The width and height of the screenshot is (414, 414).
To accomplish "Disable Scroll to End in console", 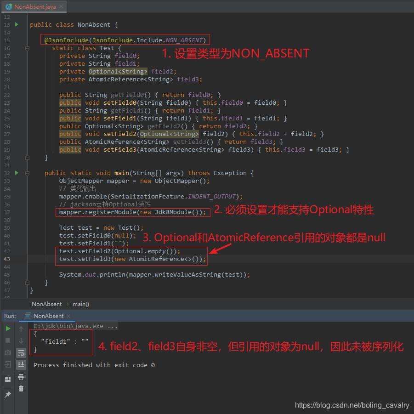I will tap(21, 364).
